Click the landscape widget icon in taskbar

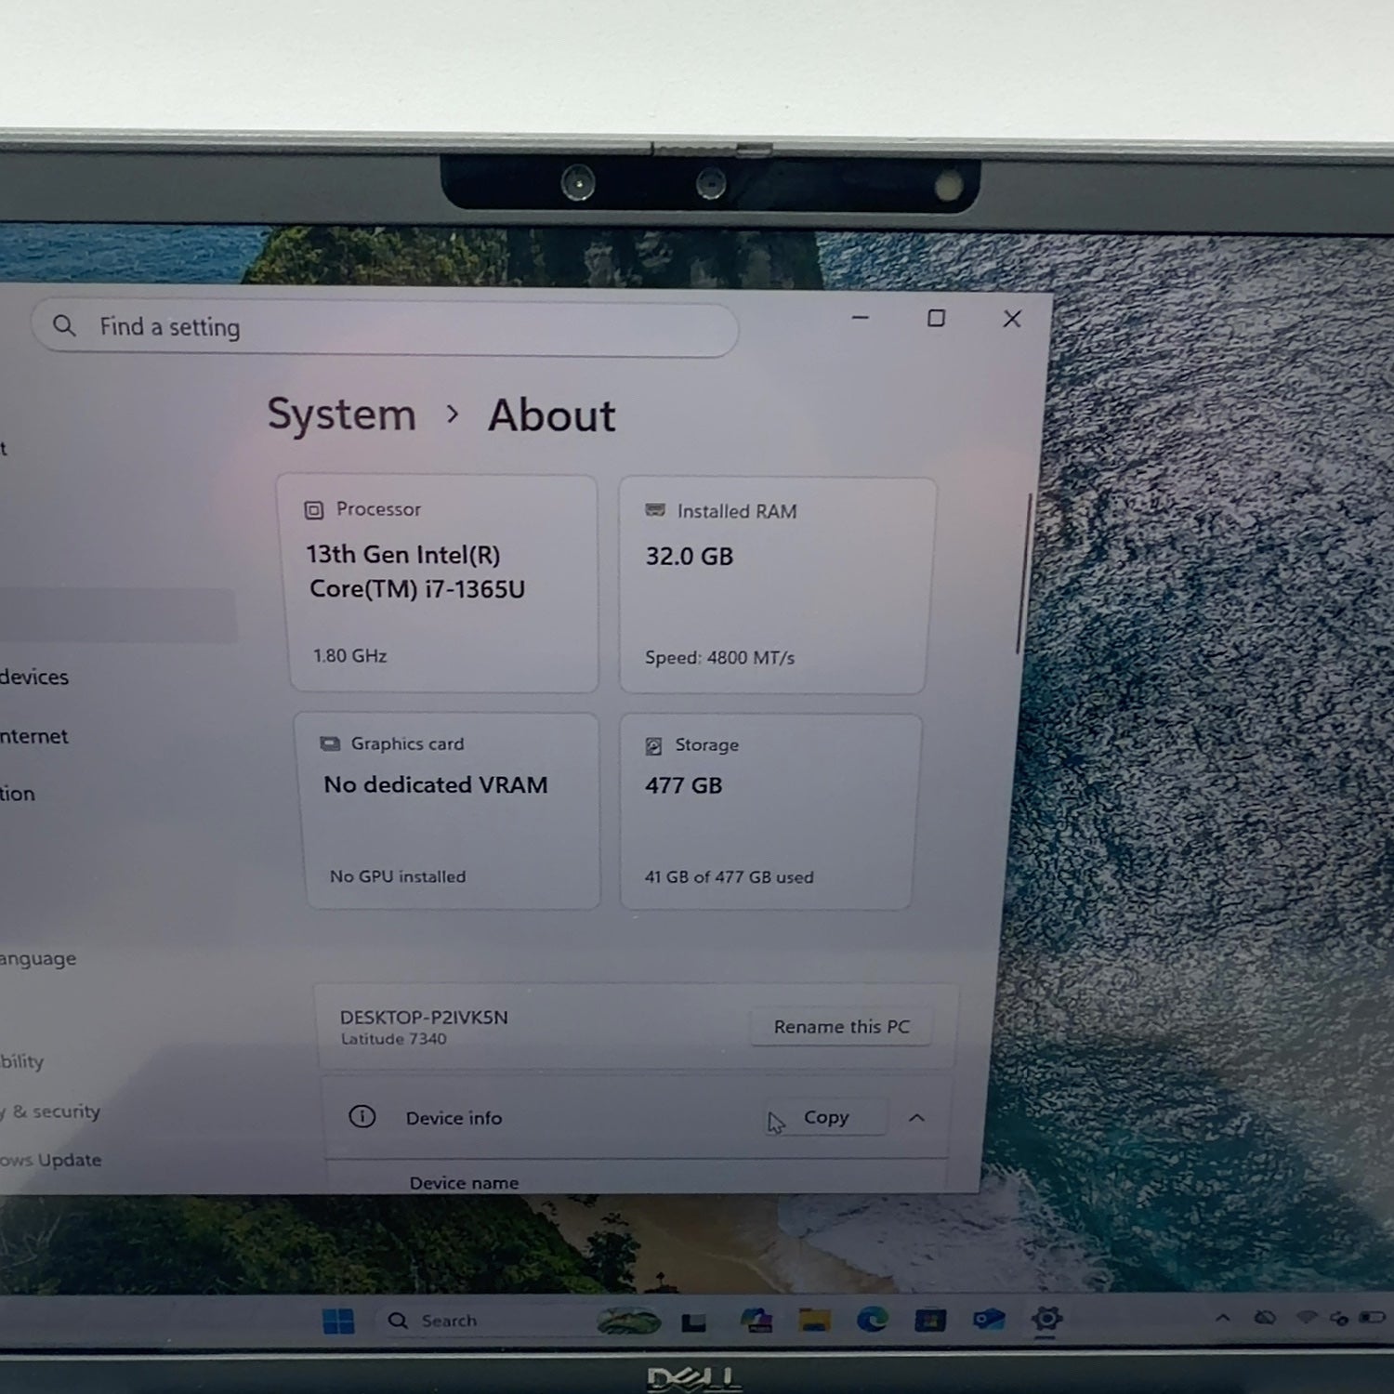629,1321
